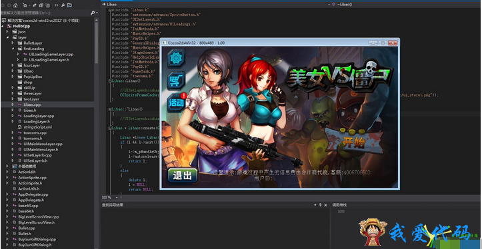Select ActionId.h file
The width and height of the screenshot is (482, 249).
27,172
